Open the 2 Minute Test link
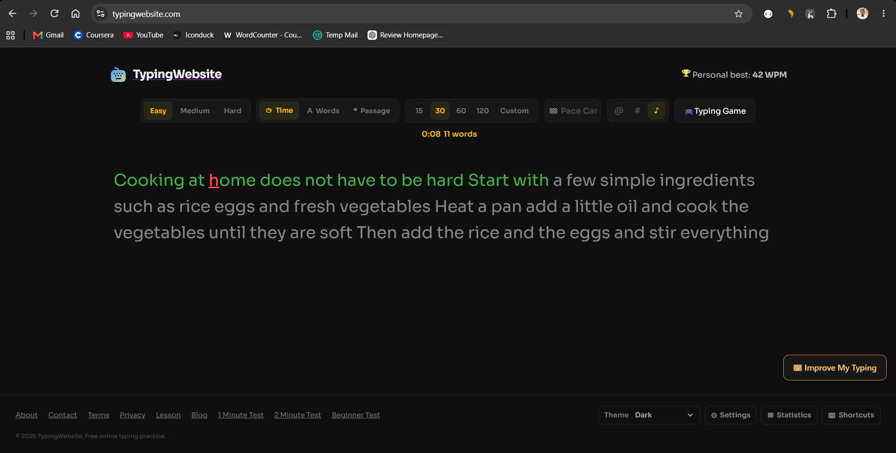 point(297,415)
